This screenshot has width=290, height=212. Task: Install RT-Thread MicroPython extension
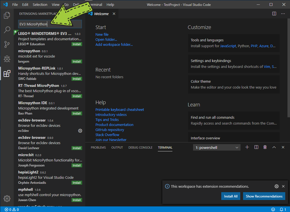coord(77,96)
